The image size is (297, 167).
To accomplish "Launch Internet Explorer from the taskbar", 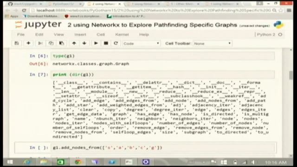I will tap(27, 162).
